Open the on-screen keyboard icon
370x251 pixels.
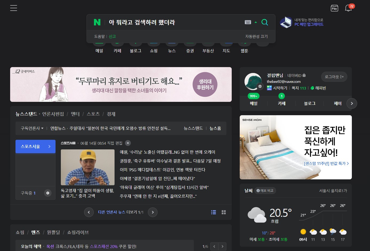[248, 22]
